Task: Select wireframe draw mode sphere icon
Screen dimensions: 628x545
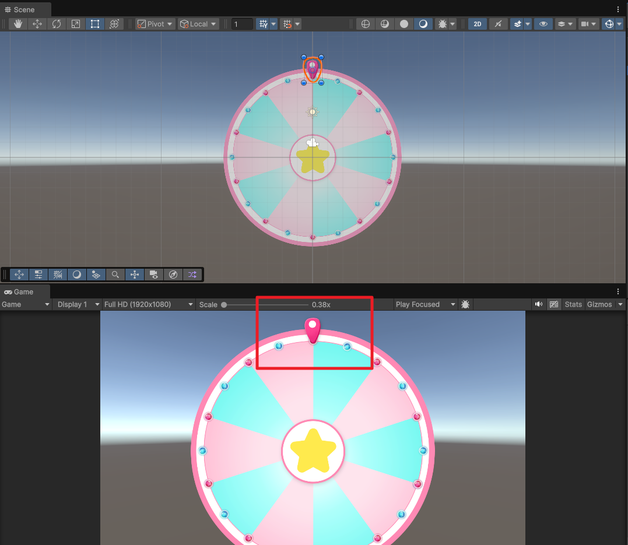Action: pos(365,24)
